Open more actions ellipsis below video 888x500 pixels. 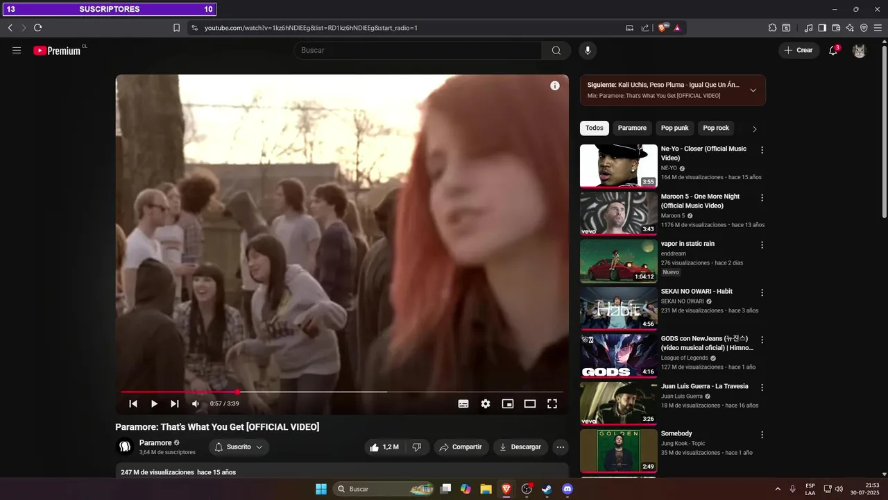click(x=561, y=447)
